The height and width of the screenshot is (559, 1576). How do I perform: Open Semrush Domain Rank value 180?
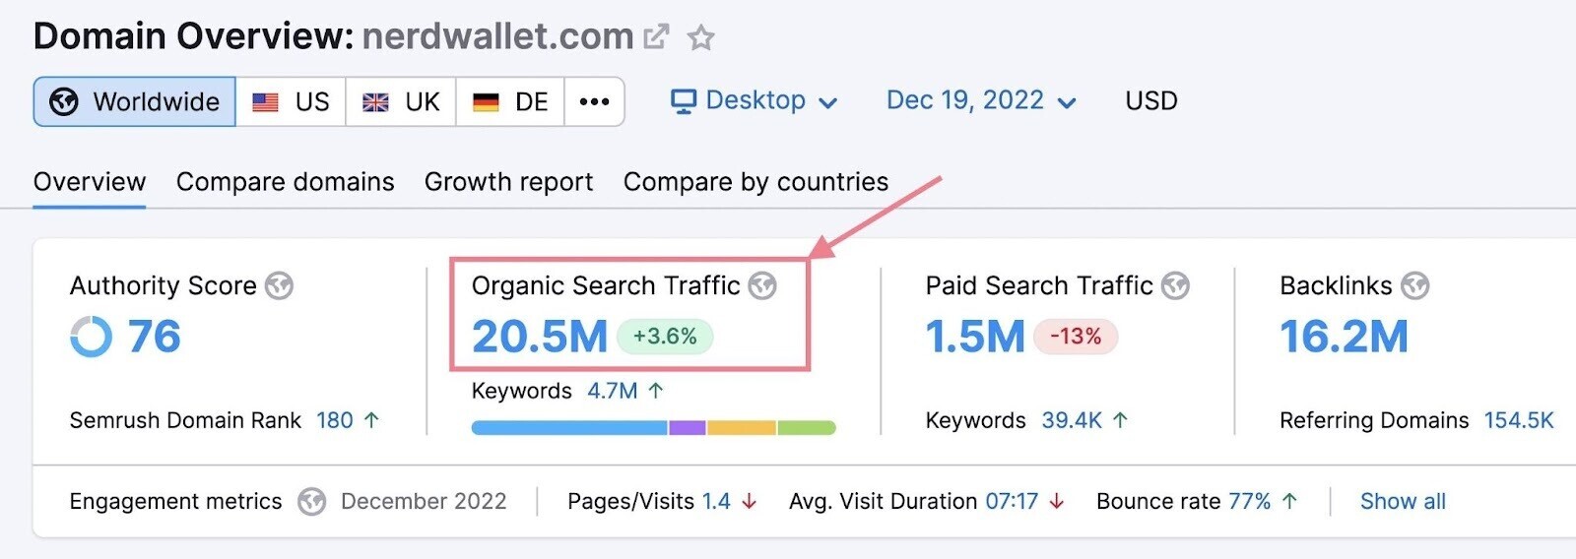(x=335, y=420)
